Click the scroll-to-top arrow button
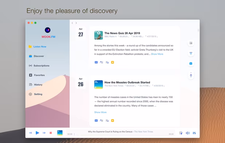The height and width of the screenshot is (143, 225). click(191, 75)
